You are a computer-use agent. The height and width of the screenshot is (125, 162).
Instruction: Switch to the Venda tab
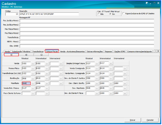[x=7, y=52]
